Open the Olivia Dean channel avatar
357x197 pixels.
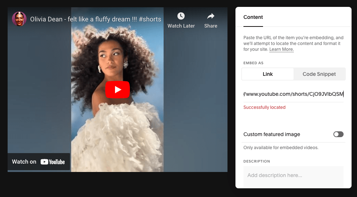(19, 19)
